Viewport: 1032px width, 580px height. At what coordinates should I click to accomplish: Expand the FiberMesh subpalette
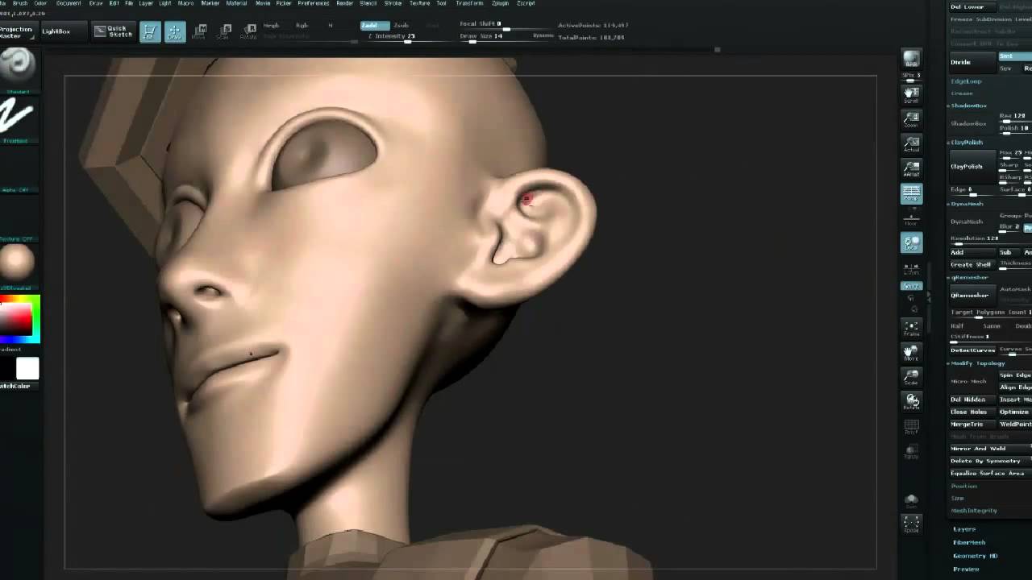969,542
